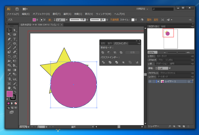Select the Scale tool
The image size is (199, 135).
(x=15, y=56)
